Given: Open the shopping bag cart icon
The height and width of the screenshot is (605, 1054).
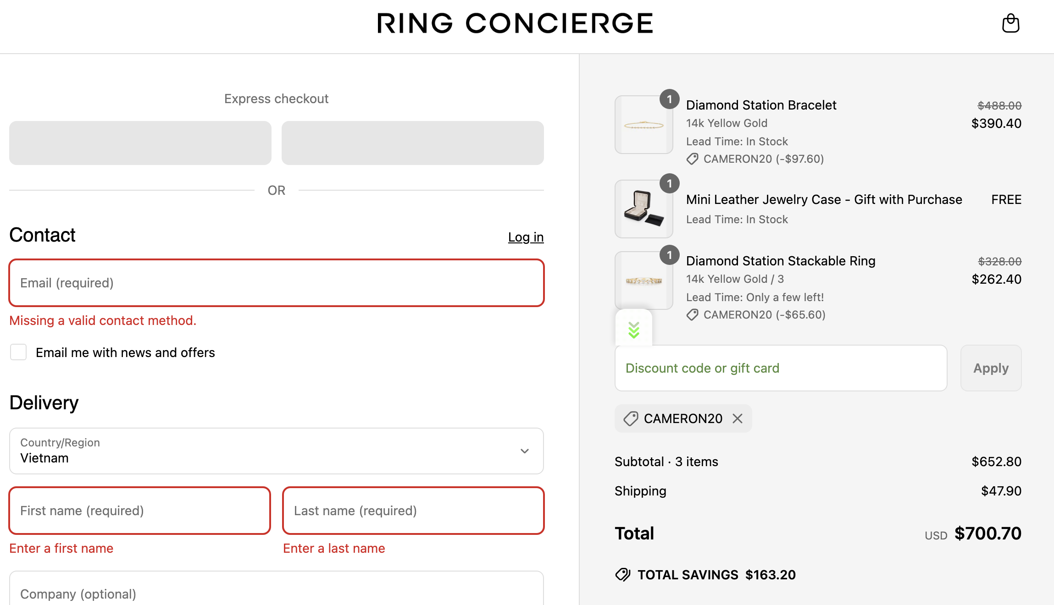Looking at the screenshot, I should point(1010,23).
